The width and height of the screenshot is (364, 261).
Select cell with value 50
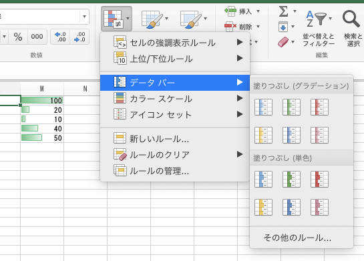[x=42, y=138]
